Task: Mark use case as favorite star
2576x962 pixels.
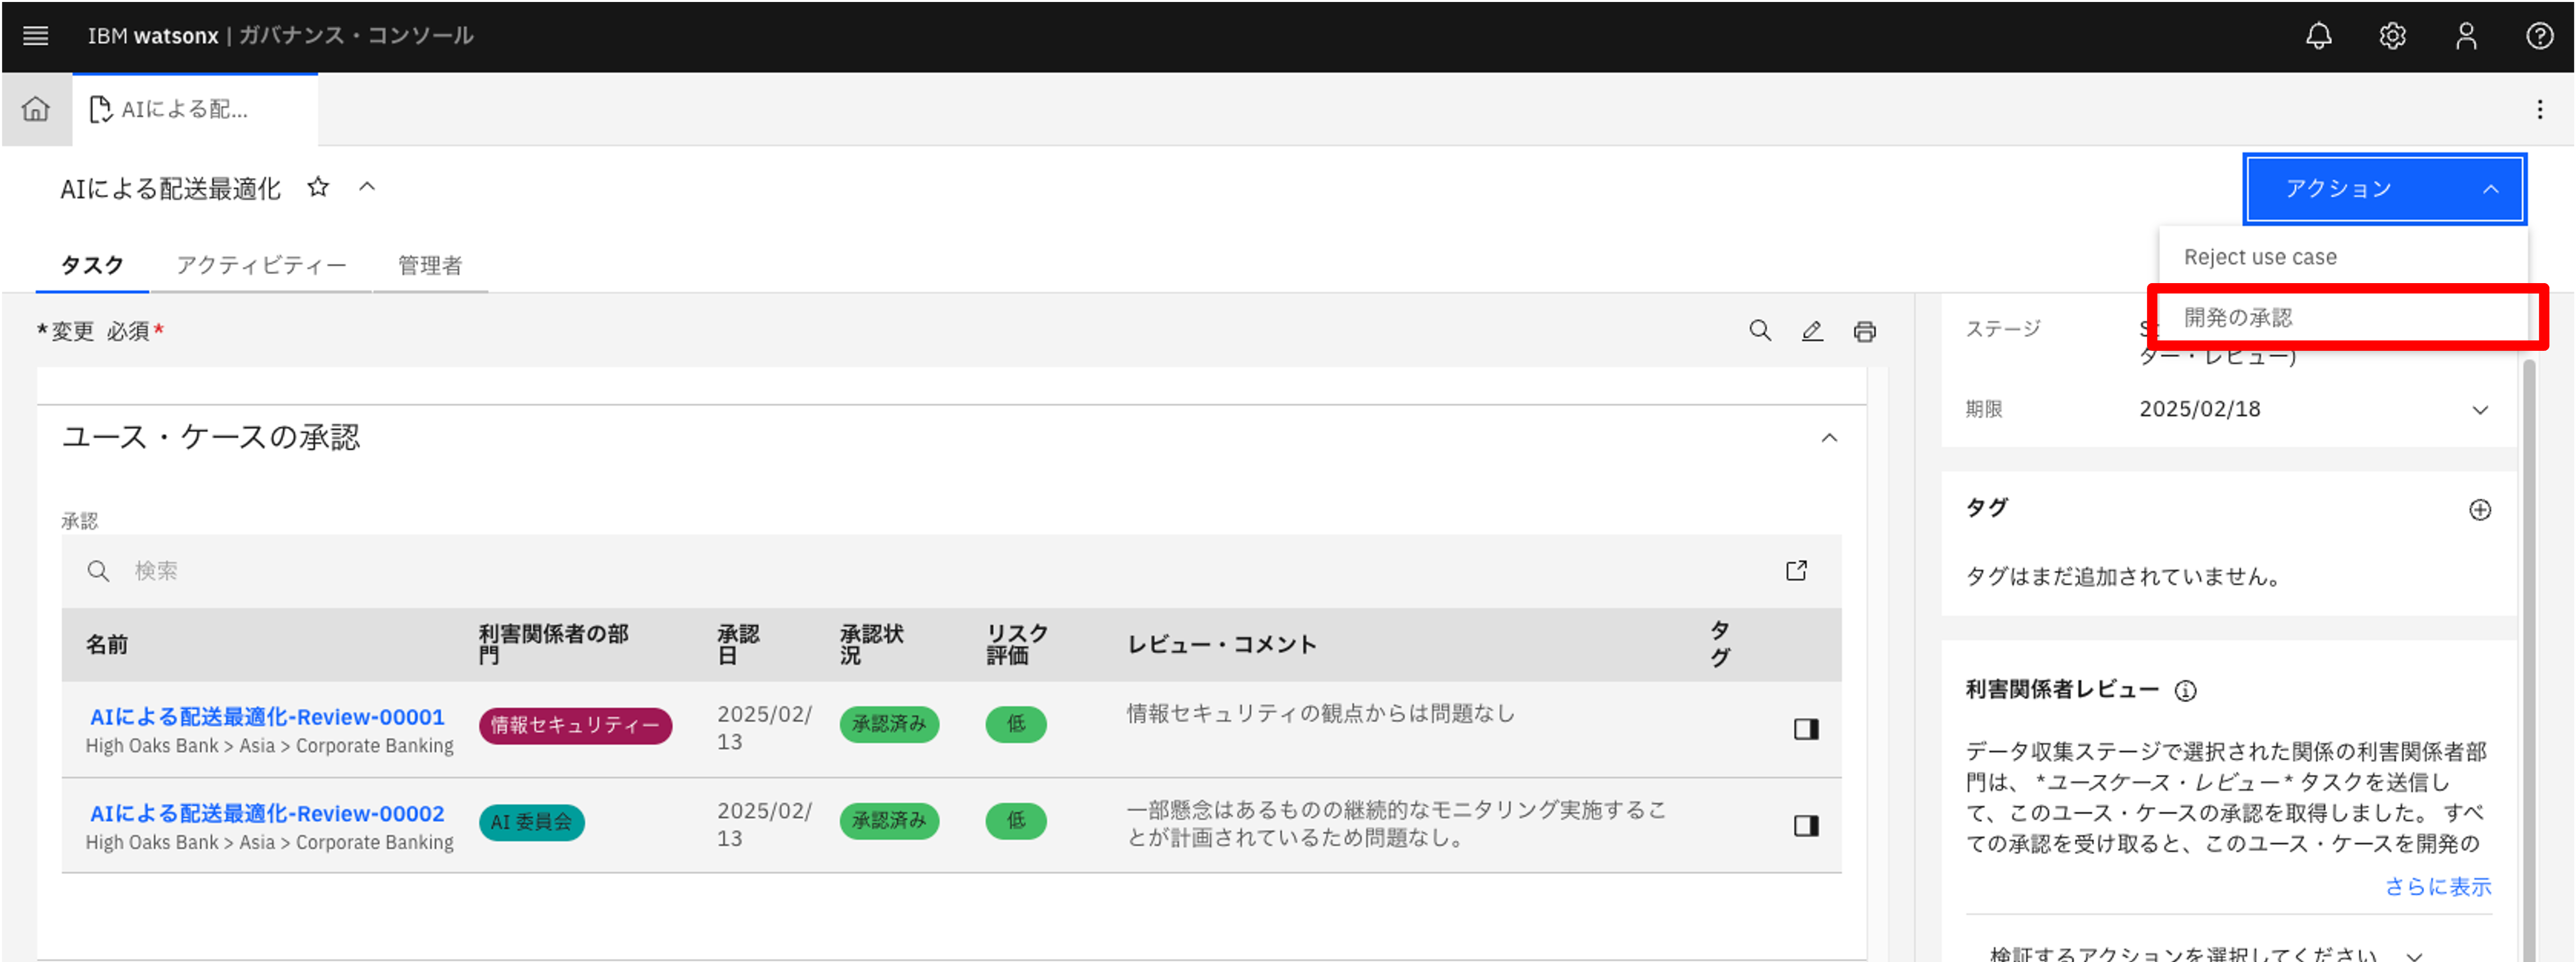Action: 318,187
